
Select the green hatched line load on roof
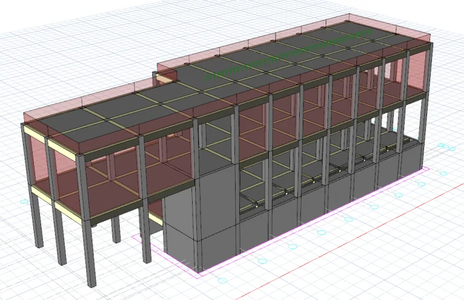tap(289, 55)
